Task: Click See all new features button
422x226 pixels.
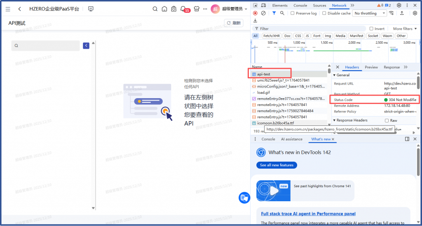Action: 277,165
